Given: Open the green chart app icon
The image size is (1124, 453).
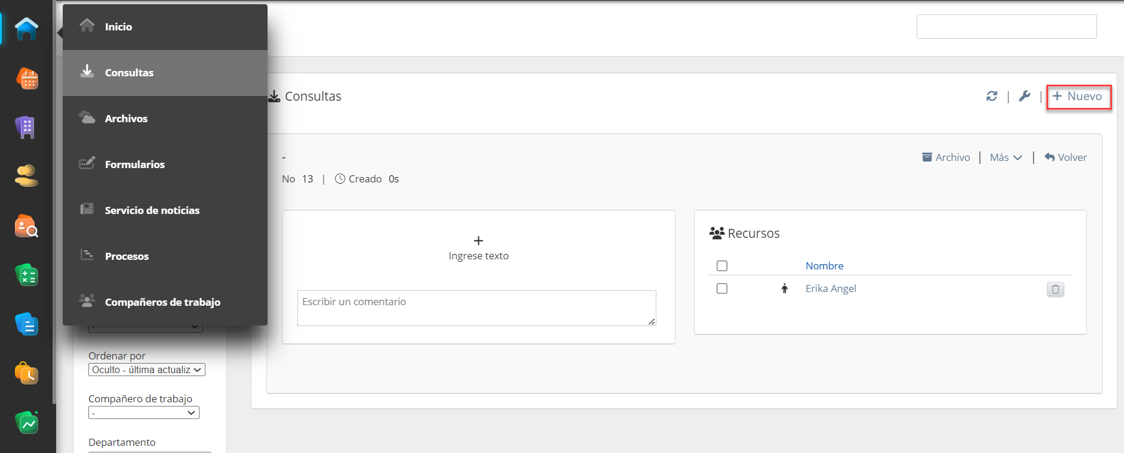Looking at the screenshot, I should (27, 423).
